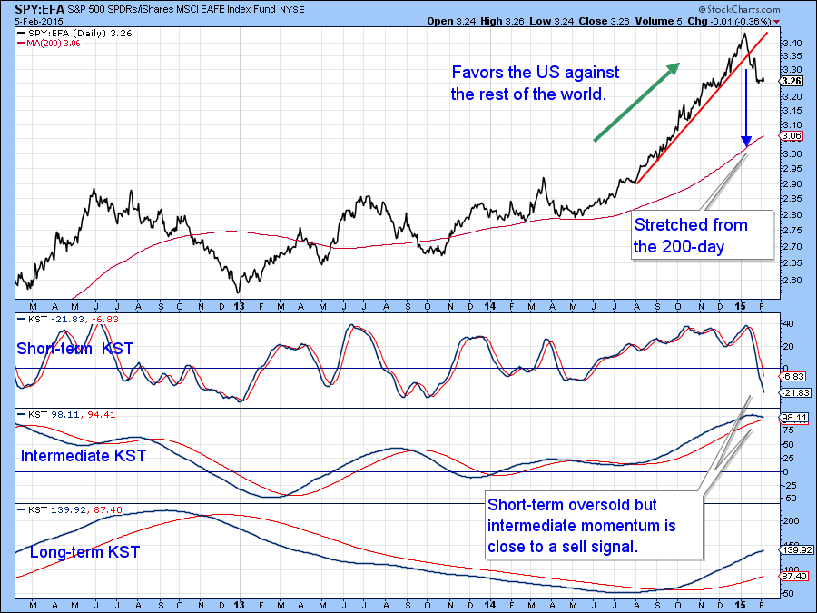Click the 5-Feb-2015 chart date

point(38,22)
